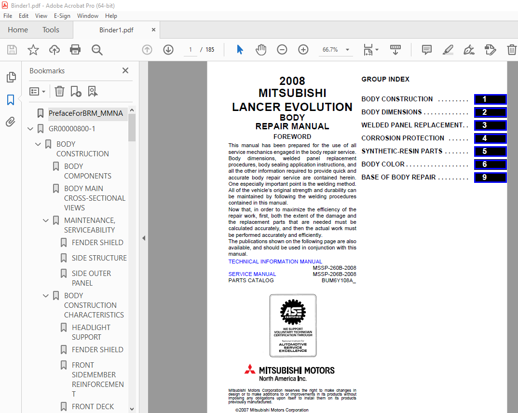The height and width of the screenshot is (413, 518).
Task: Open the Add Comment sticky note tool
Action: point(426,50)
